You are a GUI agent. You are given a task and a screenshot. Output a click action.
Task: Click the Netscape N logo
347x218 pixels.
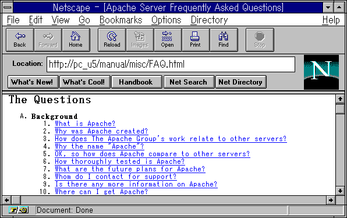coord(321,72)
